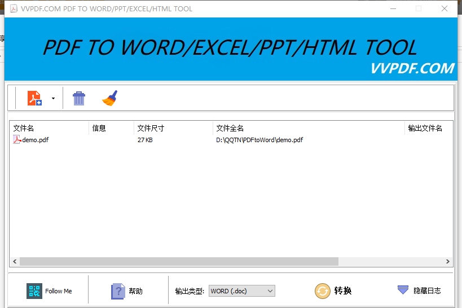Image resolution: width=462 pixels, height=308 pixels.
Task: Click the horizontal scrollbar thumb
Action: (179, 261)
